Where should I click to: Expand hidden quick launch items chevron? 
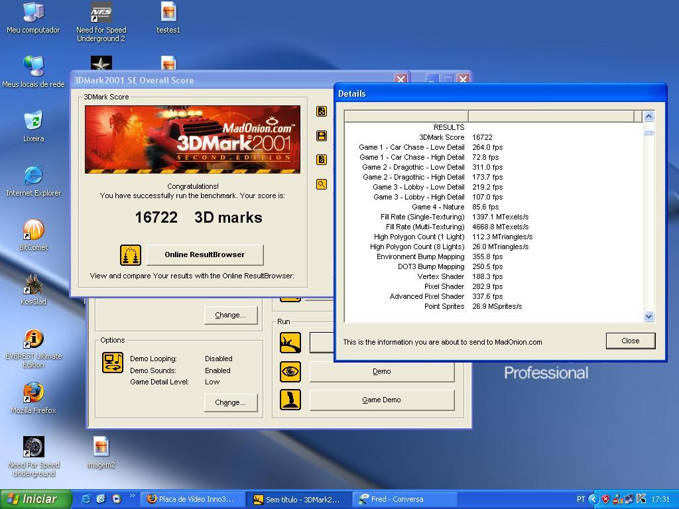pos(132,496)
